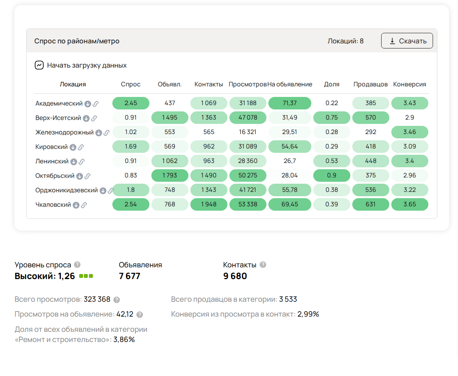Click the Орджоникидзевский district name

66,190
